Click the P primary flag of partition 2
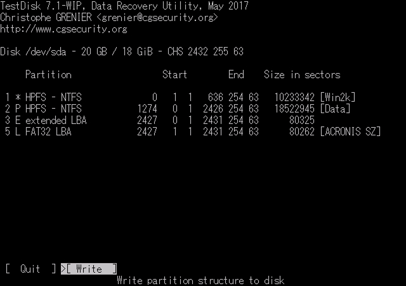Image resolution: width=406 pixels, height=286 pixels. tap(18, 109)
